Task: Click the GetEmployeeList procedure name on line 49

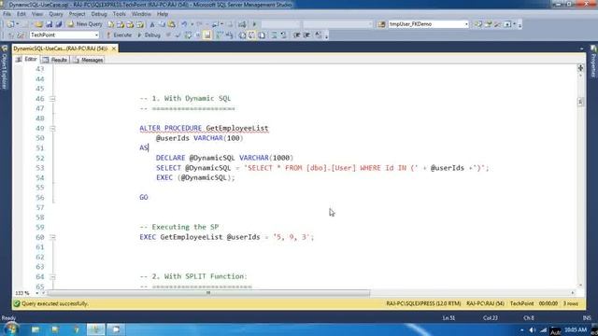Action: (237, 129)
